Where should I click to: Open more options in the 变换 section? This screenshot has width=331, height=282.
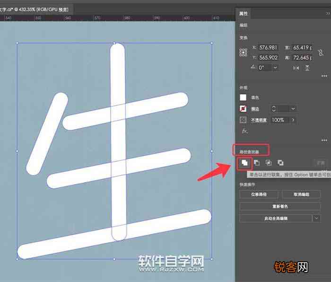(x=324, y=76)
